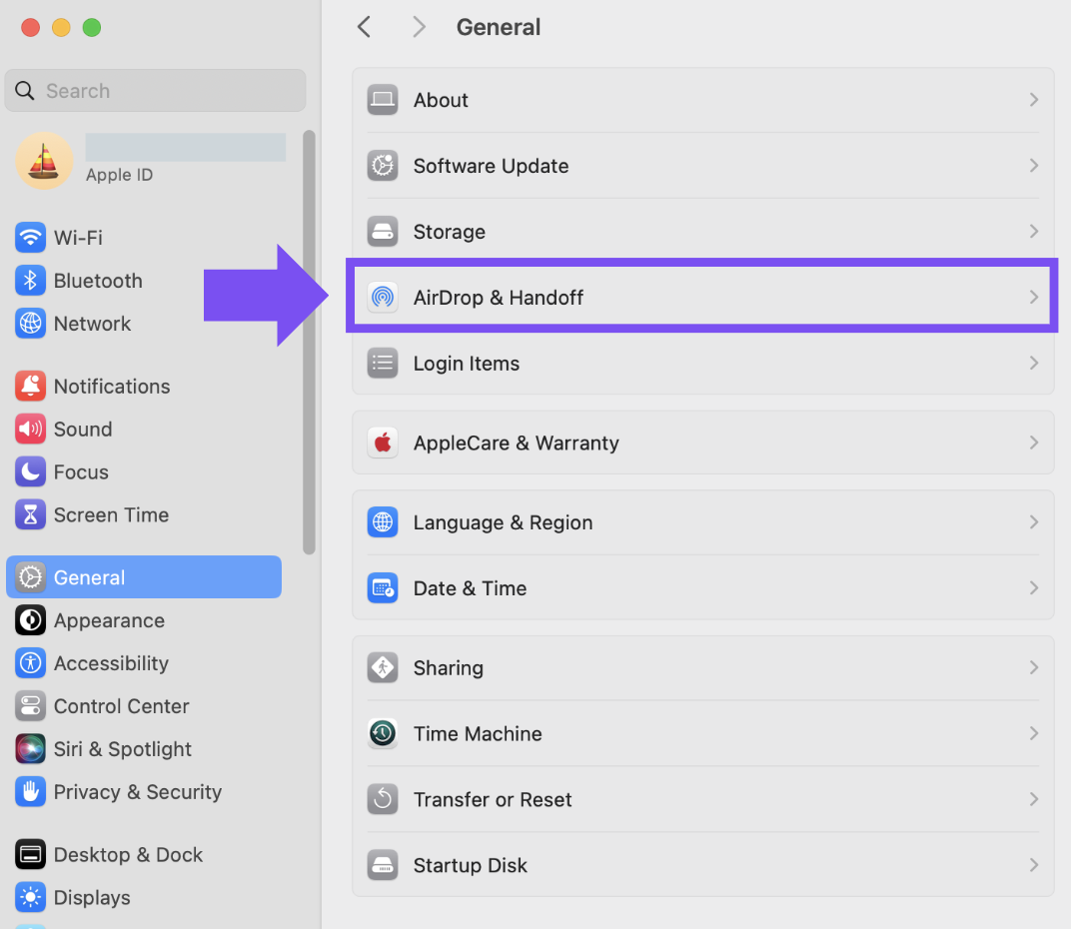Viewport: 1071px width, 929px height.
Task: Click the chevron on Software Update row
Action: pos(1033,166)
